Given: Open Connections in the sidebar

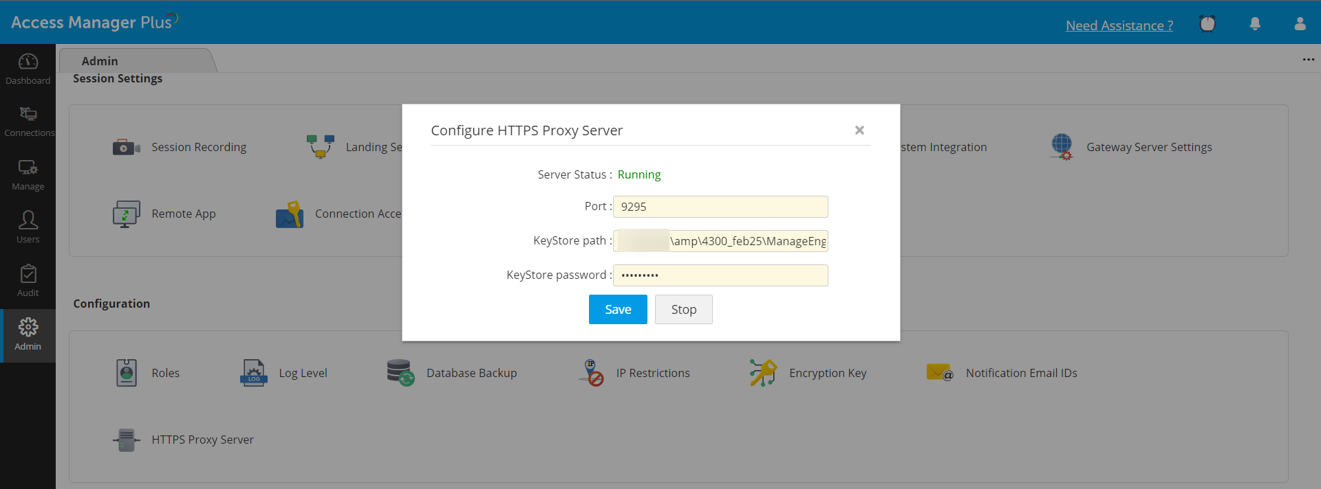Looking at the screenshot, I should coord(28,122).
